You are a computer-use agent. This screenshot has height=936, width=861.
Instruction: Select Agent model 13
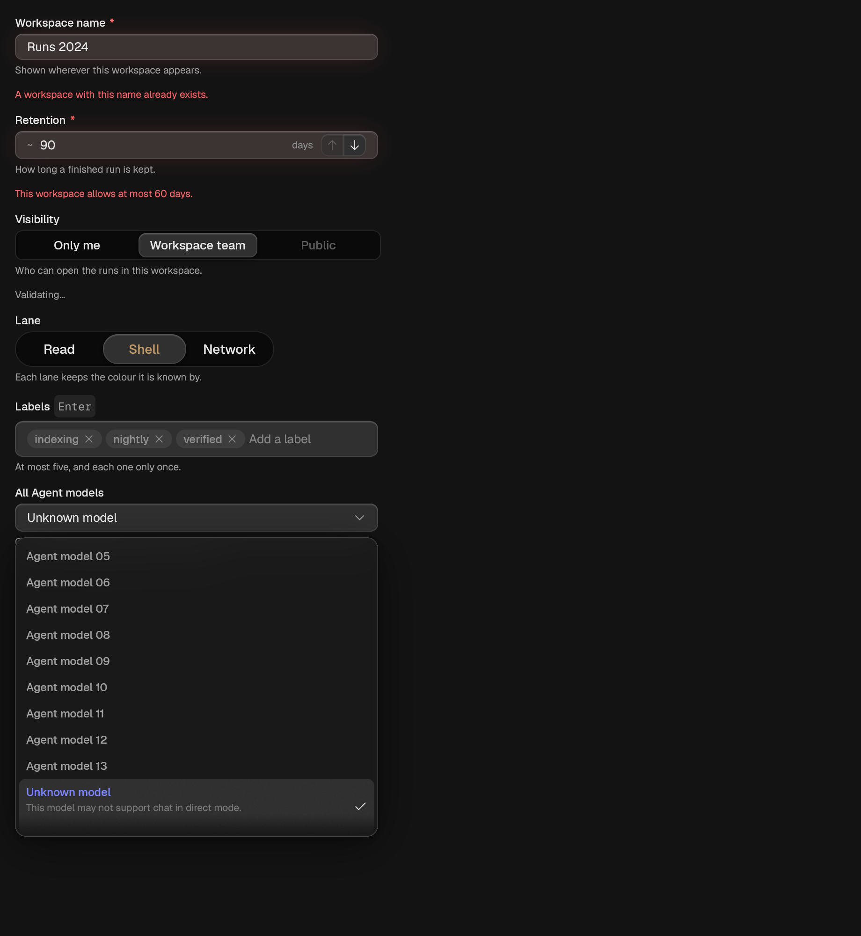(x=197, y=766)
